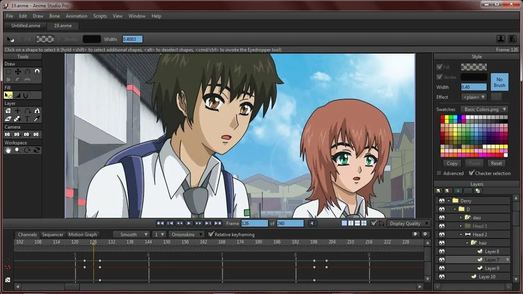
Task: Enable the Advanced checkbox
Action: pyautogui.click(x=439, y=173)
